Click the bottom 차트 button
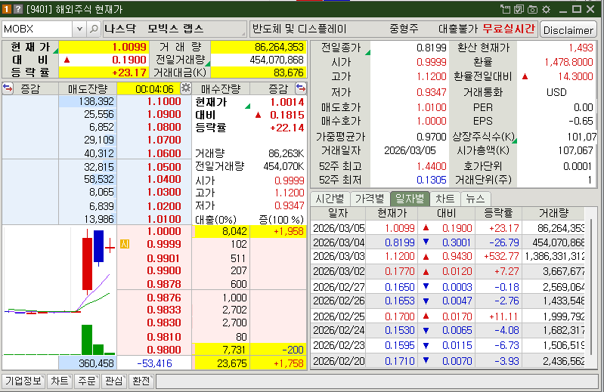Image resolution: width=604 pixels, height=392 pixels. [60, 381]
